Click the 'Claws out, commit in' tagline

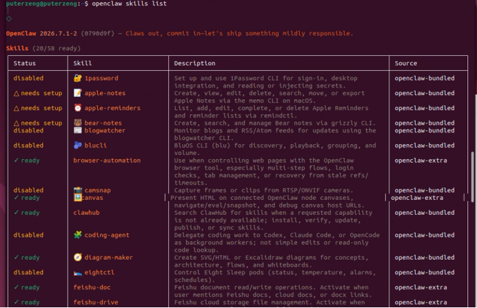tap(239, 34)
